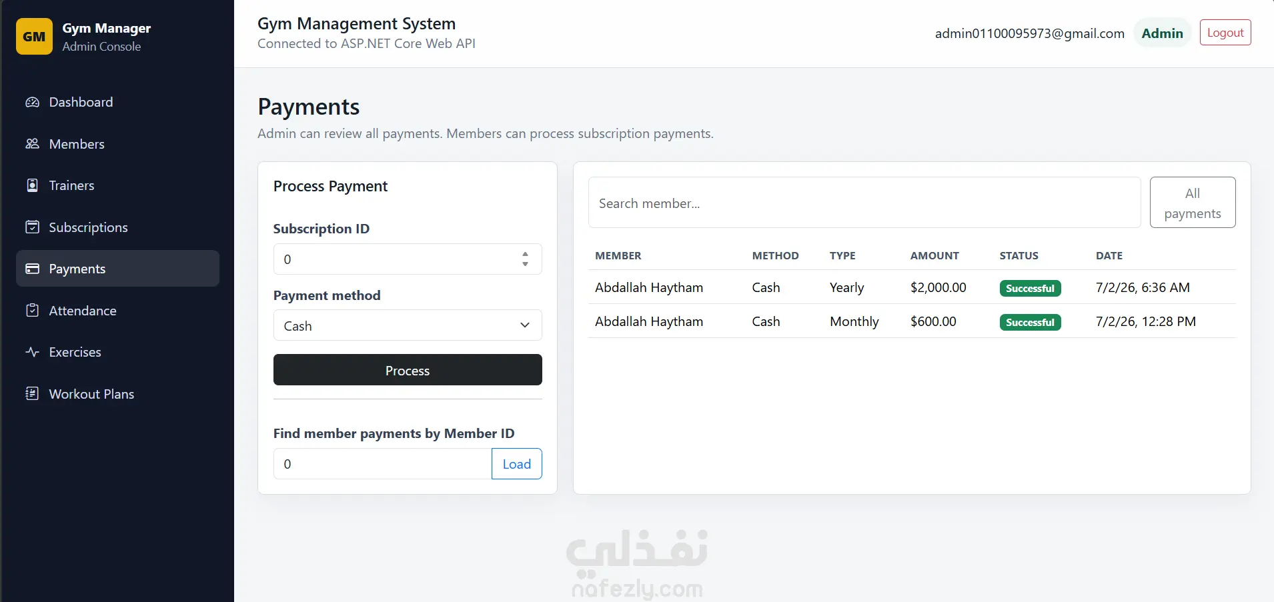Focus the Search member input field

pos(864,203)
